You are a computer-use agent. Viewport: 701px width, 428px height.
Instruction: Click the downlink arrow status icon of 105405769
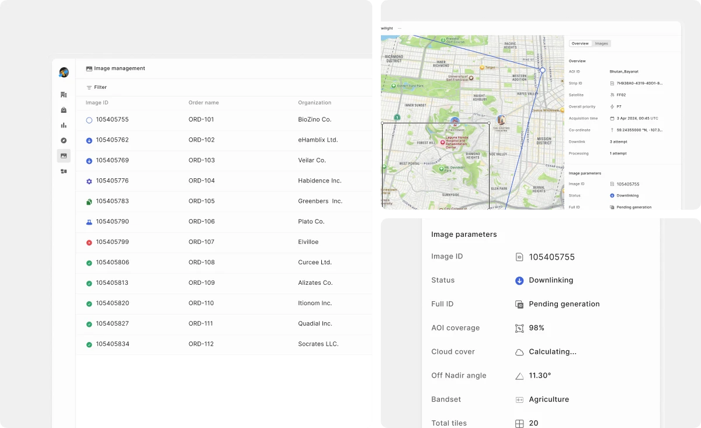pos(89,161)
